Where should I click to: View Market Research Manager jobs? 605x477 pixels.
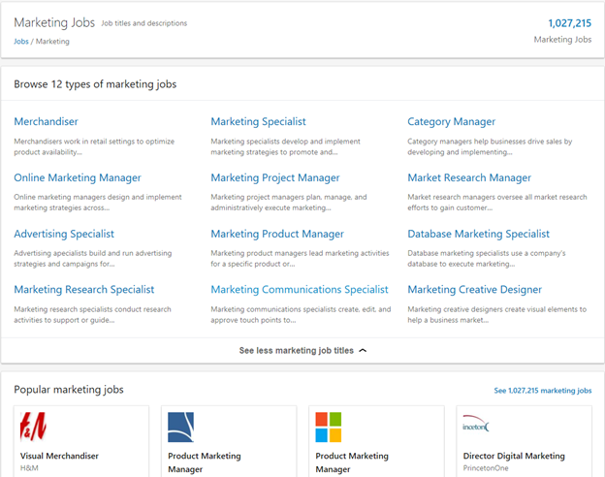coord(469,178)
